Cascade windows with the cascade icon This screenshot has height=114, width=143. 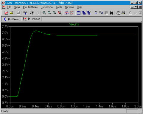coord(84,13)
